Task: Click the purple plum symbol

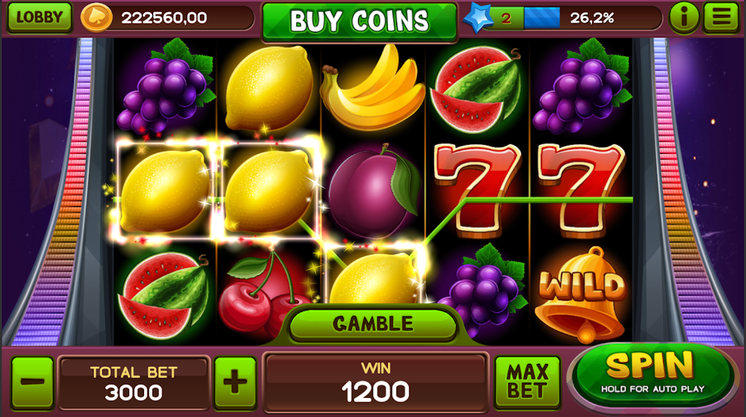Action: 374,191
